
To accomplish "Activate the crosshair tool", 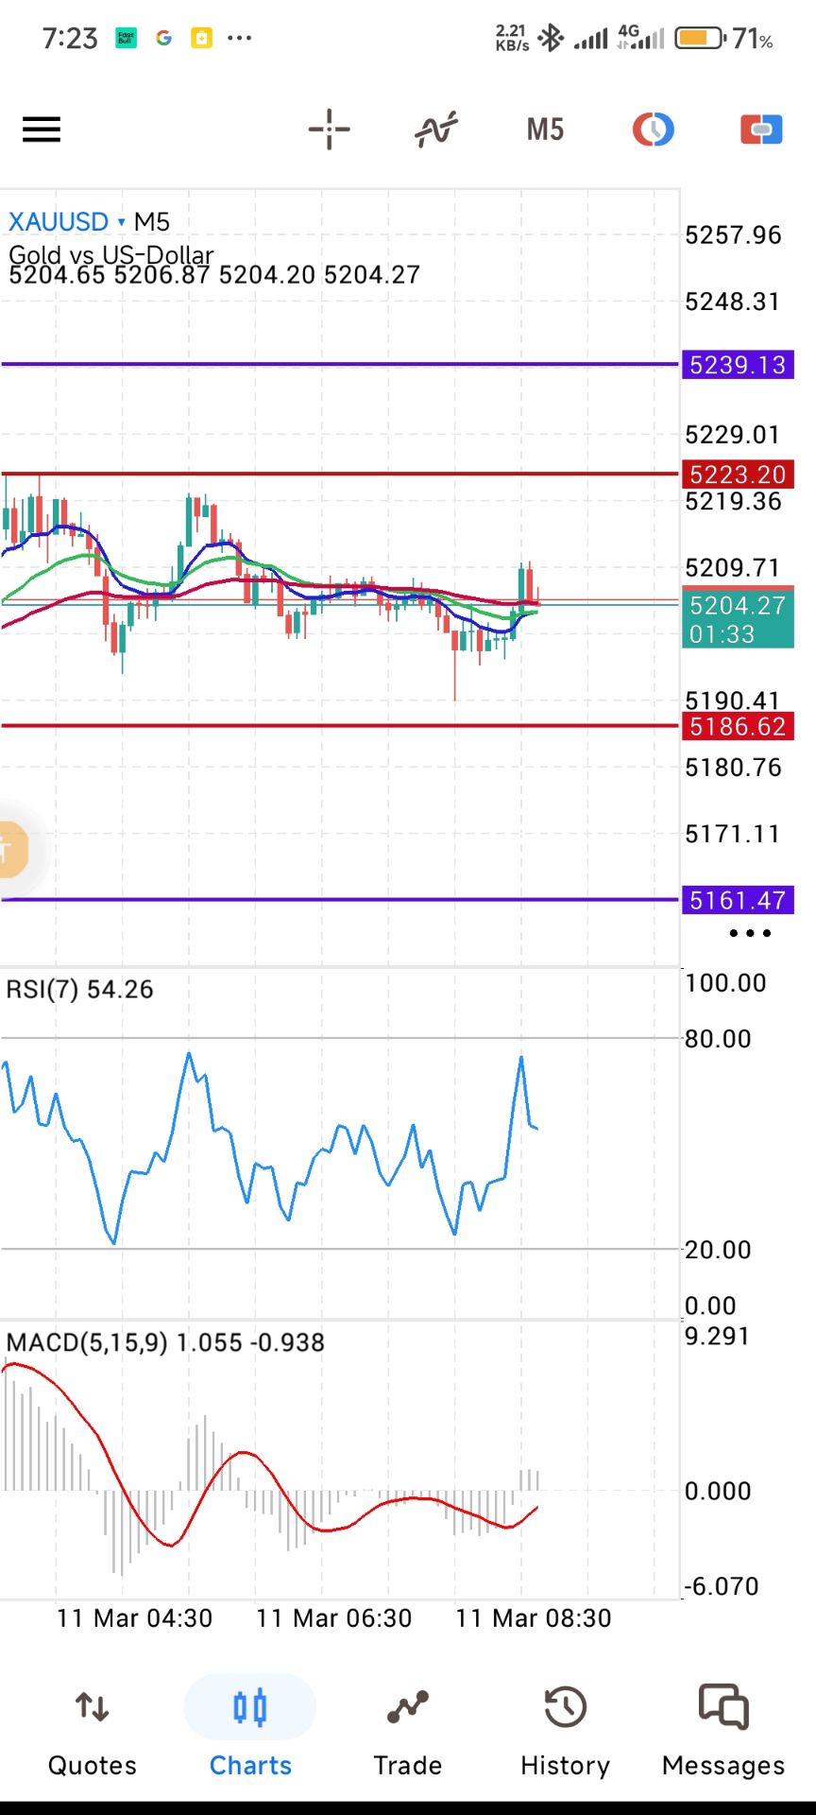I will [329, 130].
